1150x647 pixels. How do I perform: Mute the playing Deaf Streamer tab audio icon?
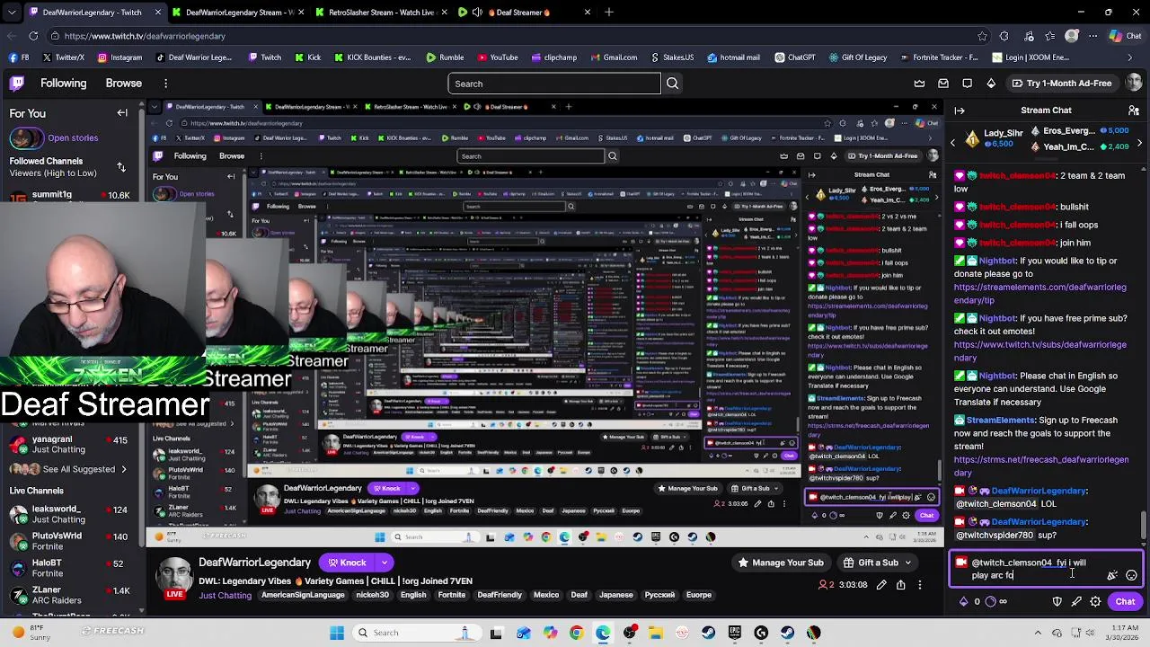(x=477, y=13)
